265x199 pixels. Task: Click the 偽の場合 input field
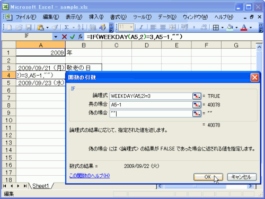coord(151,113)
